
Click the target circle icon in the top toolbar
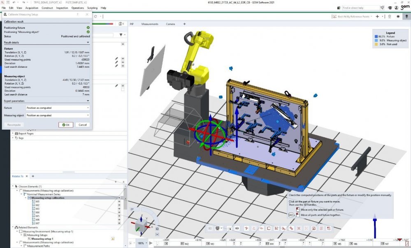tap(390, 16)
